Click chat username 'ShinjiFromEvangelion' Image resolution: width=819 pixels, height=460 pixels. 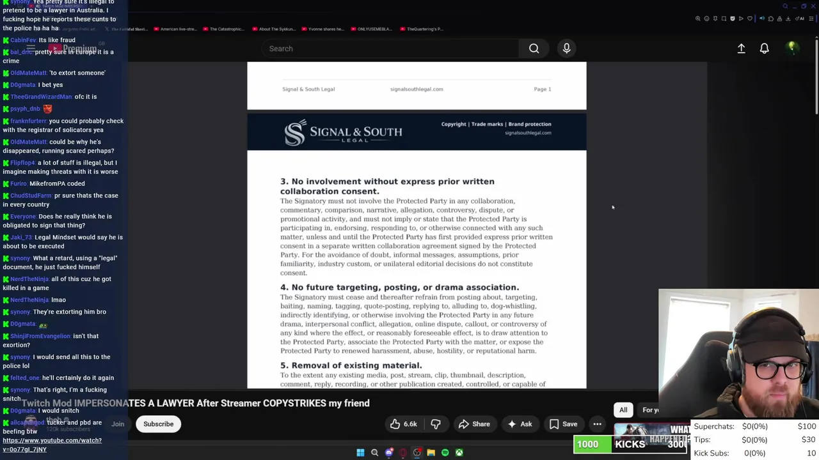pyautogui.click(x=40, y=336)
